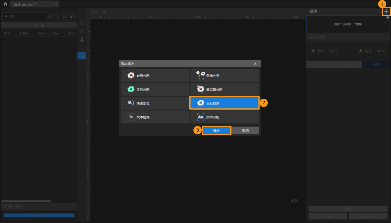Click the 请点击以添加一个模块 placeholder area
This screenshot has width=391, height=223.
click(x=348, y=24)
